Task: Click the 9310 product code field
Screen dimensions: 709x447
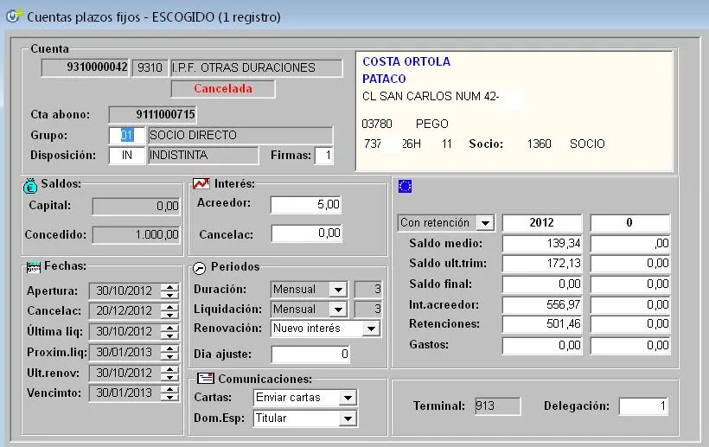Action: tap(150, 67)
